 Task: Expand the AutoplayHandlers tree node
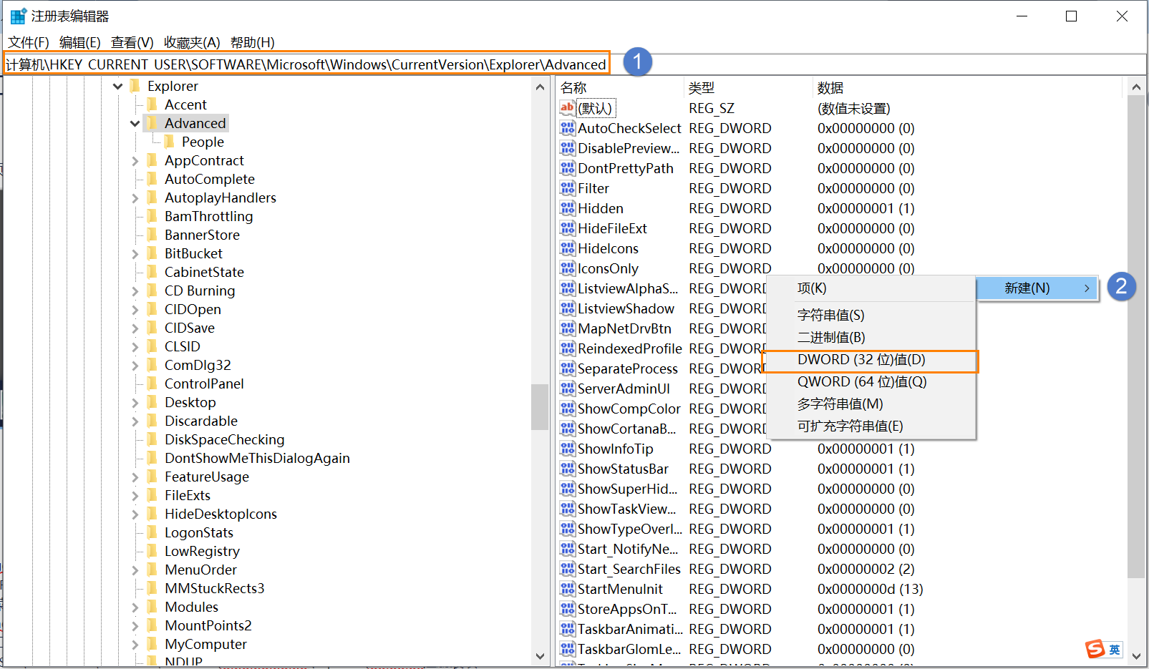[135, 198]
